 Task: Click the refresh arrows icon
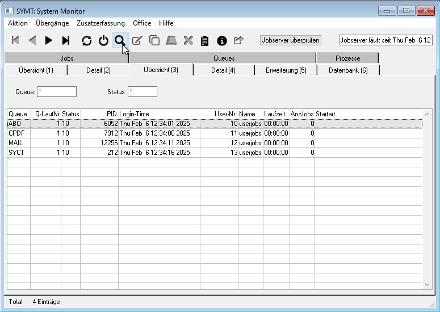(86, 40)
